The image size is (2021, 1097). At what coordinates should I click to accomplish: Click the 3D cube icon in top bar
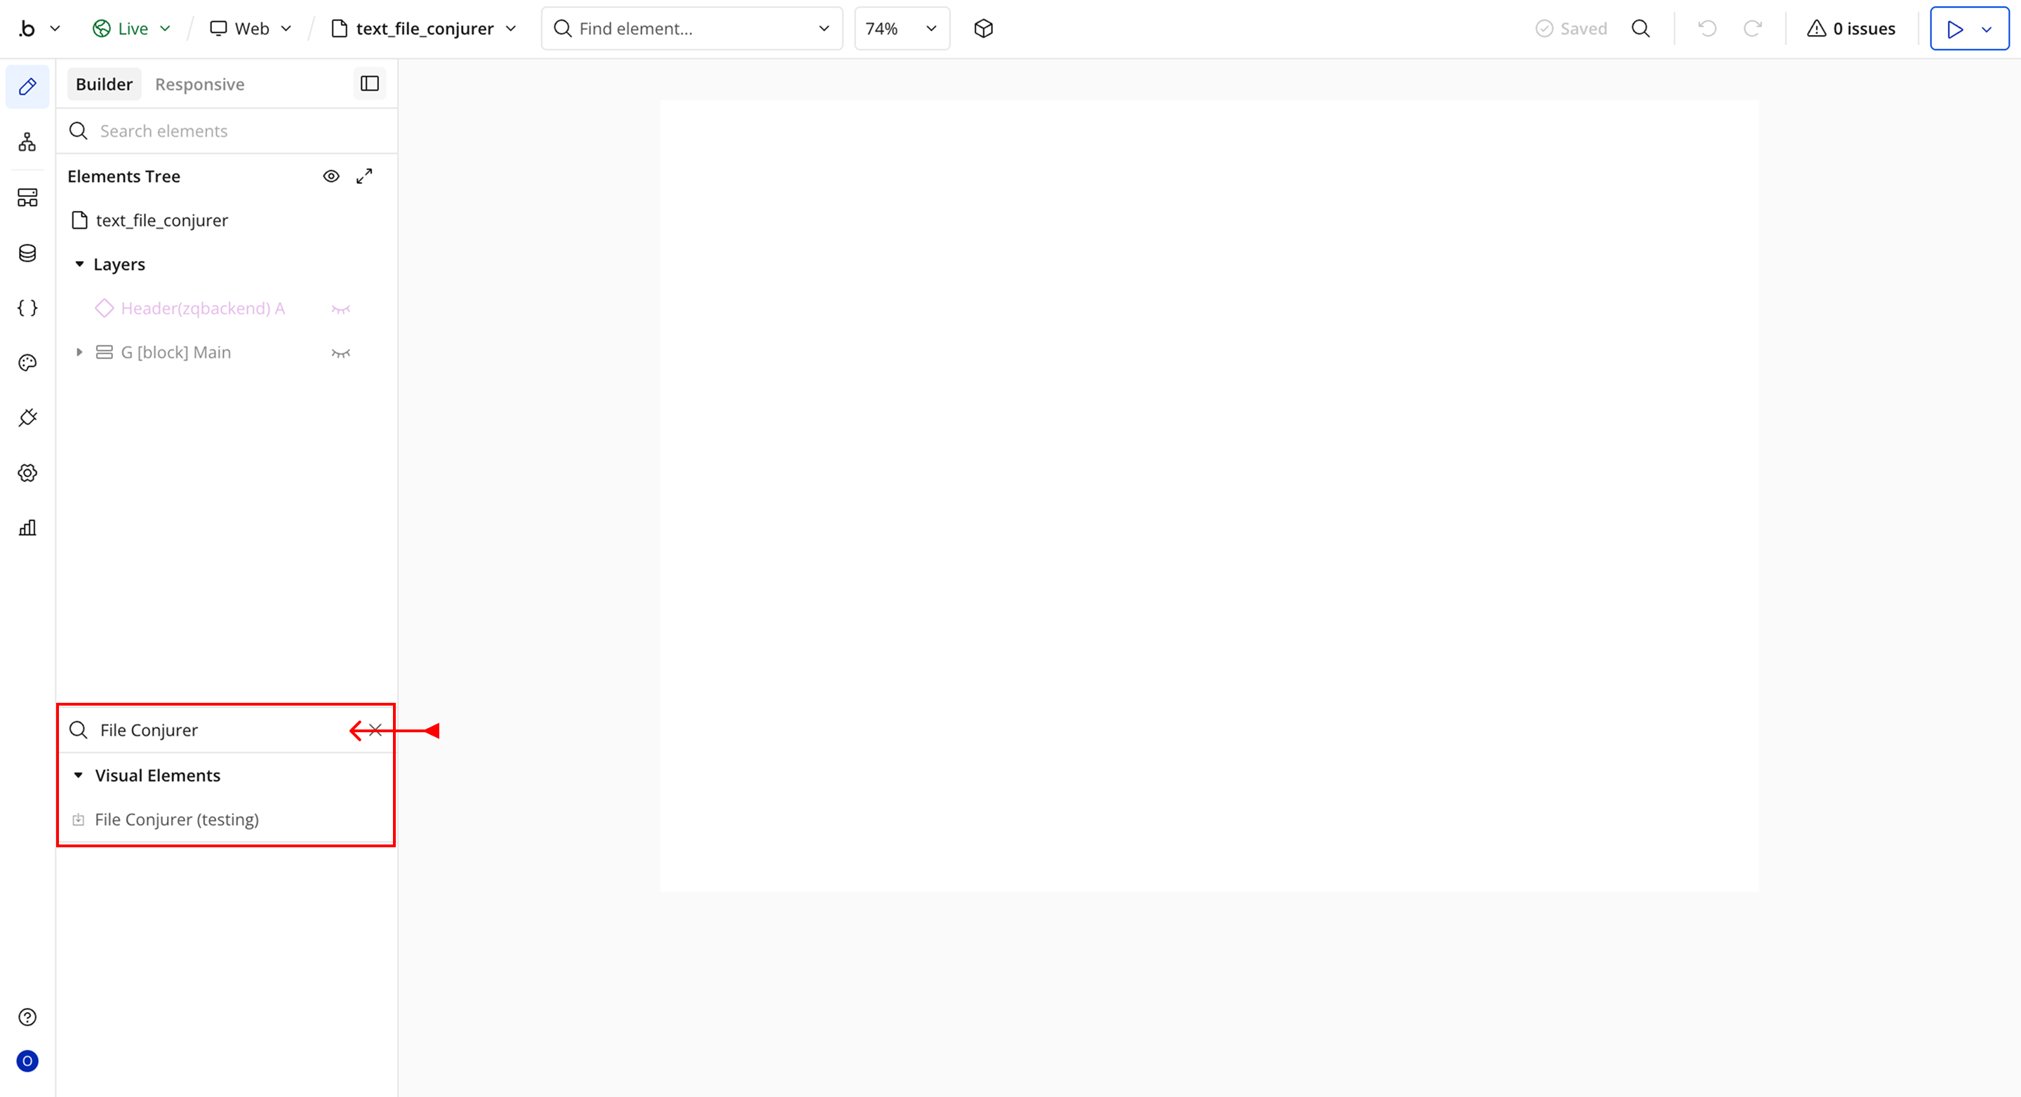tap(983, 29)
